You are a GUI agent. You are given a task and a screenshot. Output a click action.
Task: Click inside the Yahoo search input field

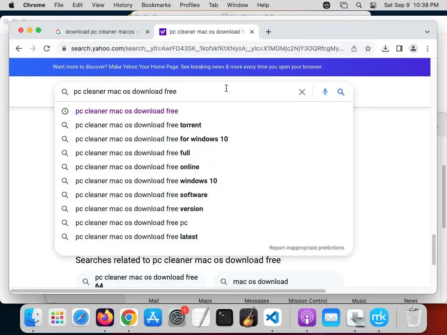(x=182, y=92)
